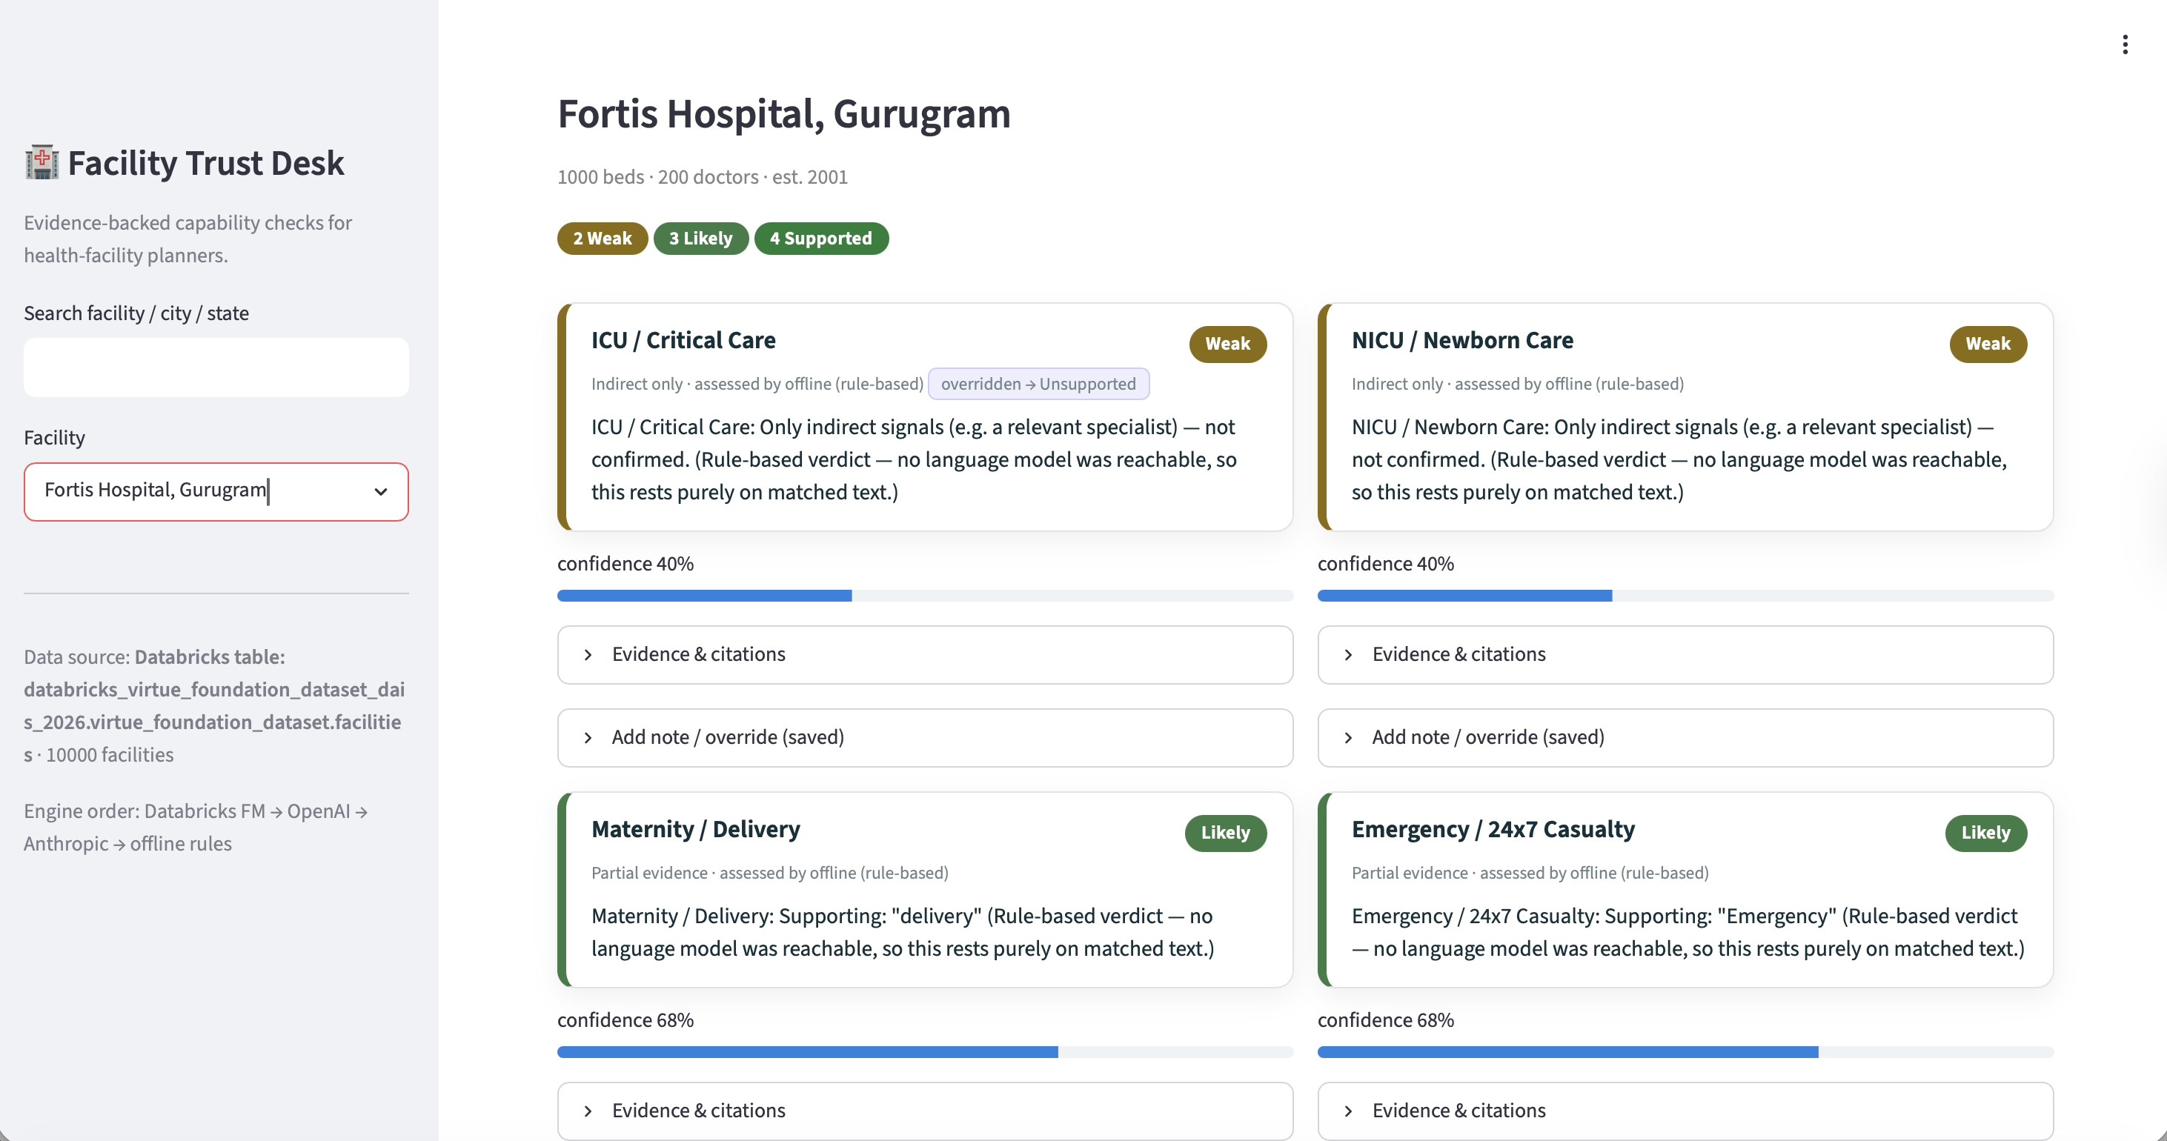The width and height of the screenshot is (2167, 1141).
Task: Click the Data source Databricks table text
Action: pos(214,705)
